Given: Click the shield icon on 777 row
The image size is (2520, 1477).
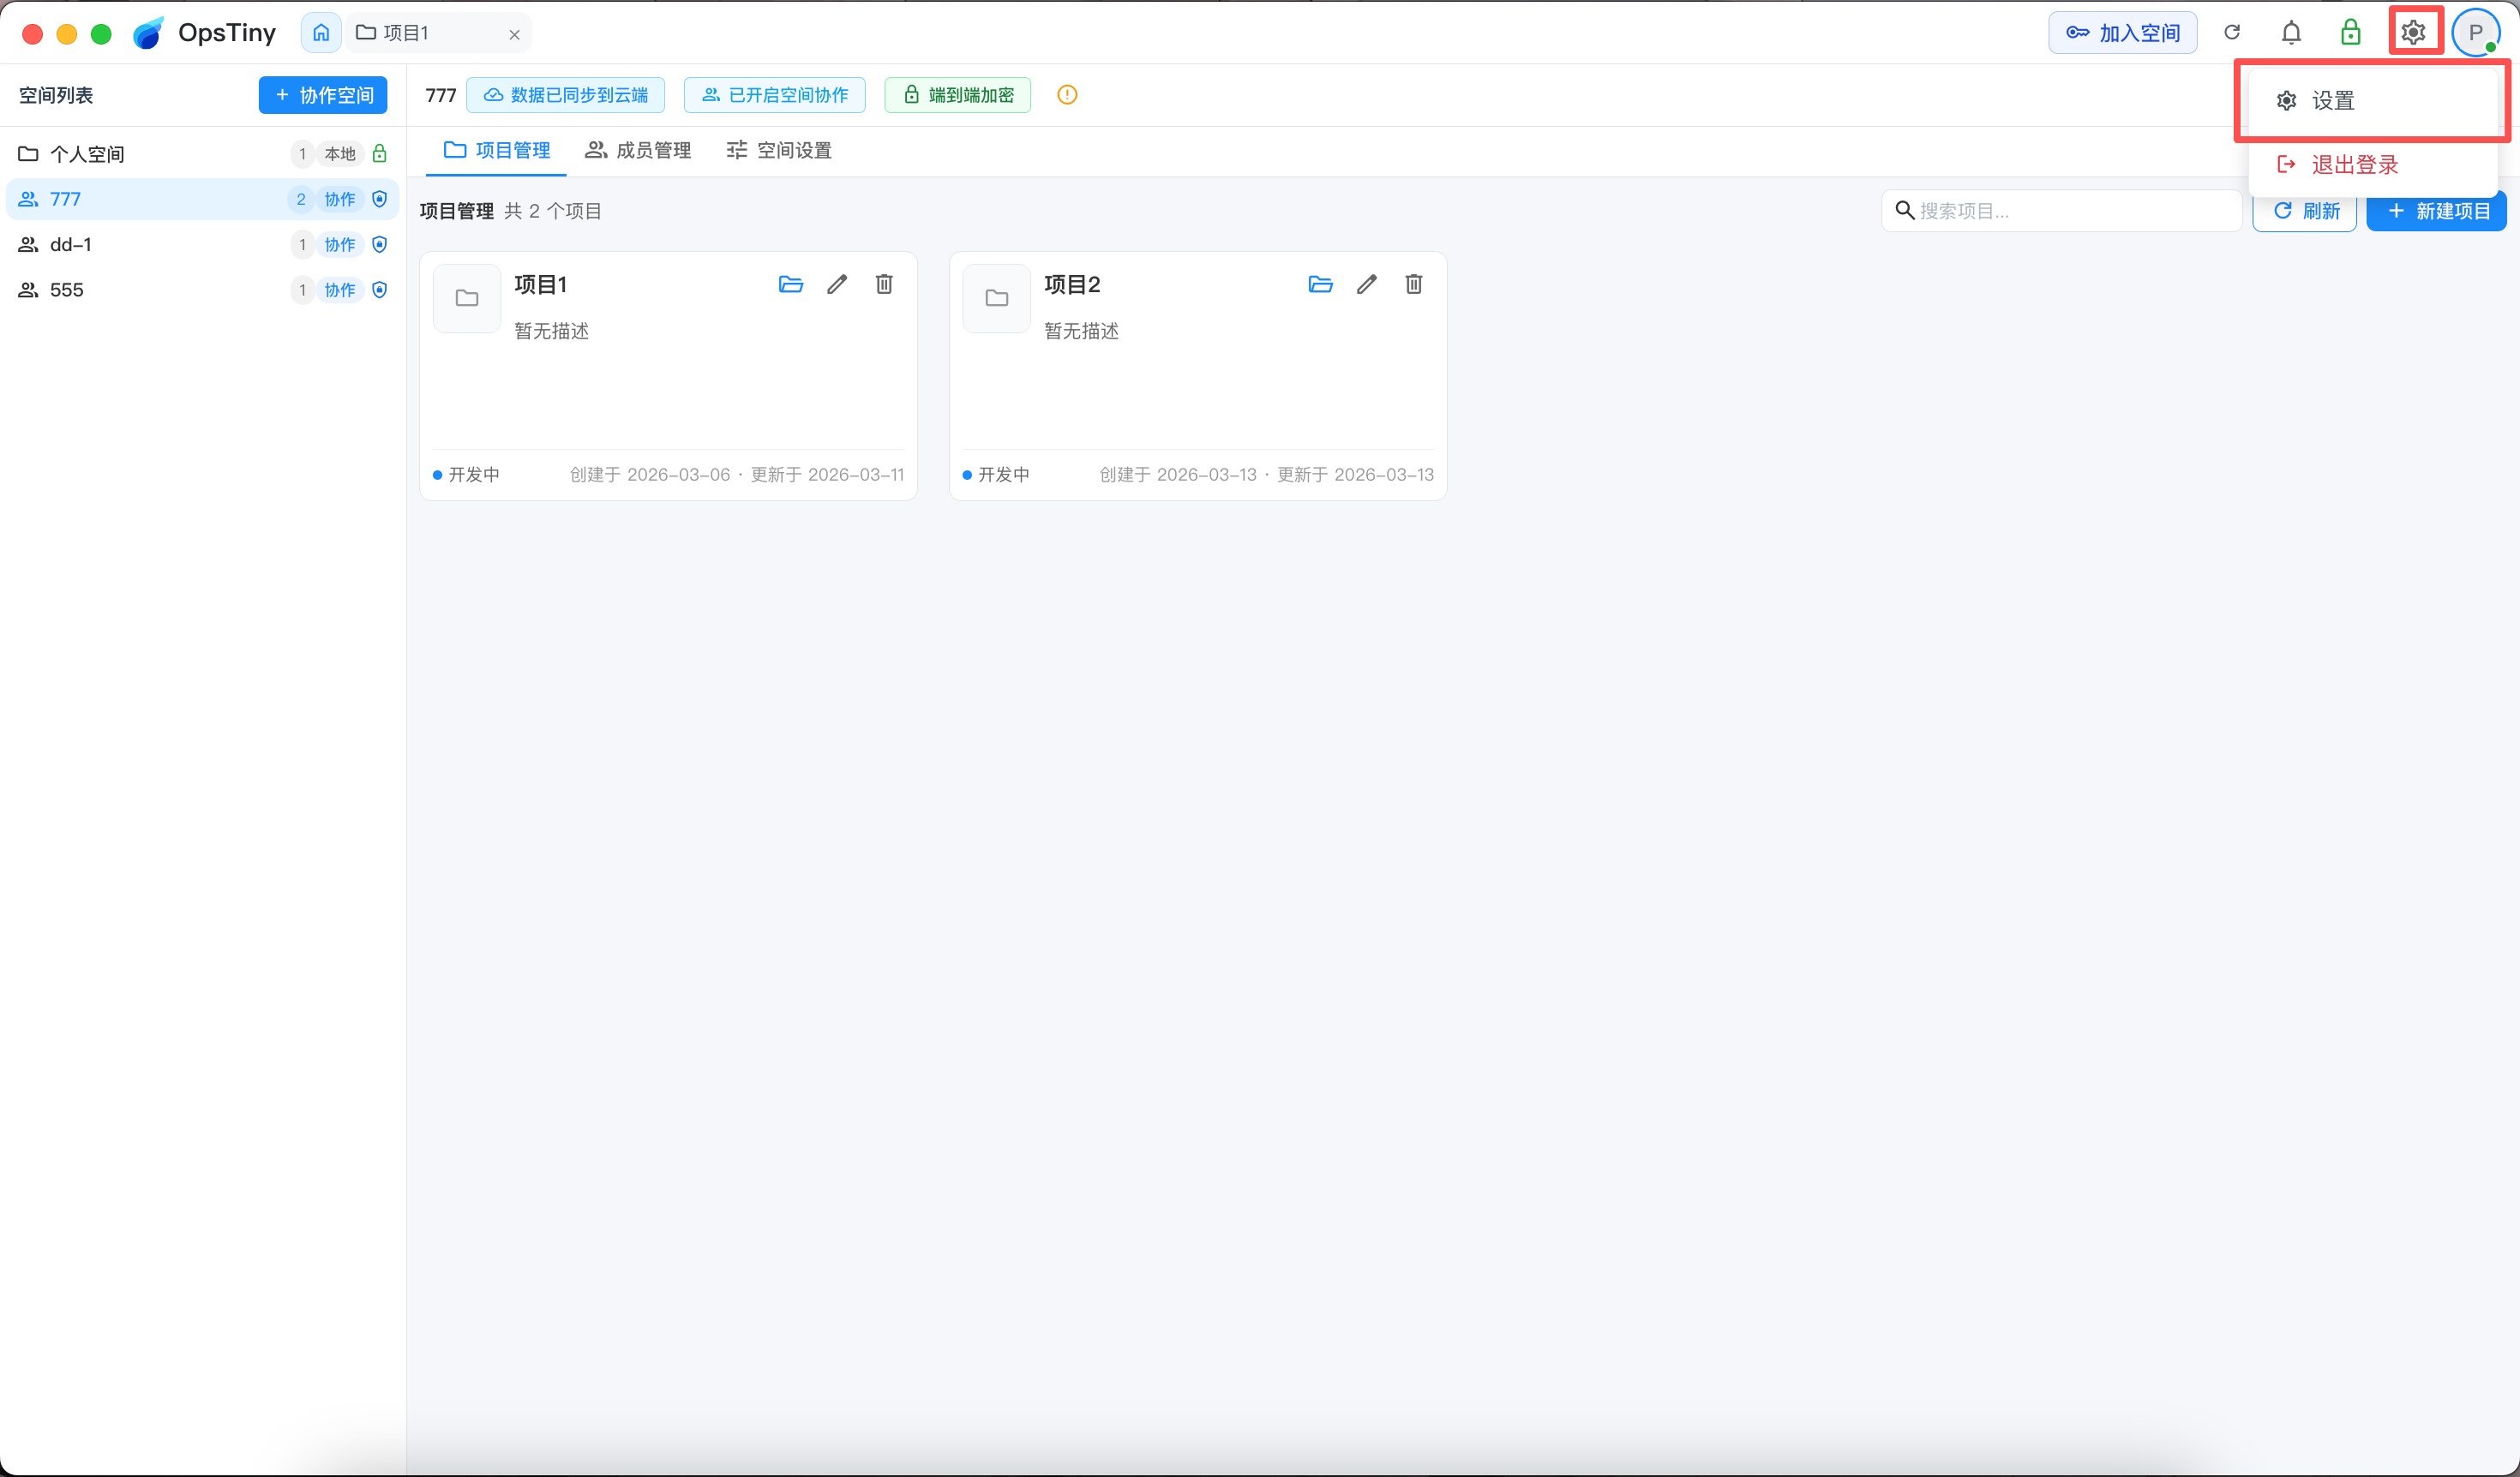Looking at the screenshot, I should [x=379, y=199].
